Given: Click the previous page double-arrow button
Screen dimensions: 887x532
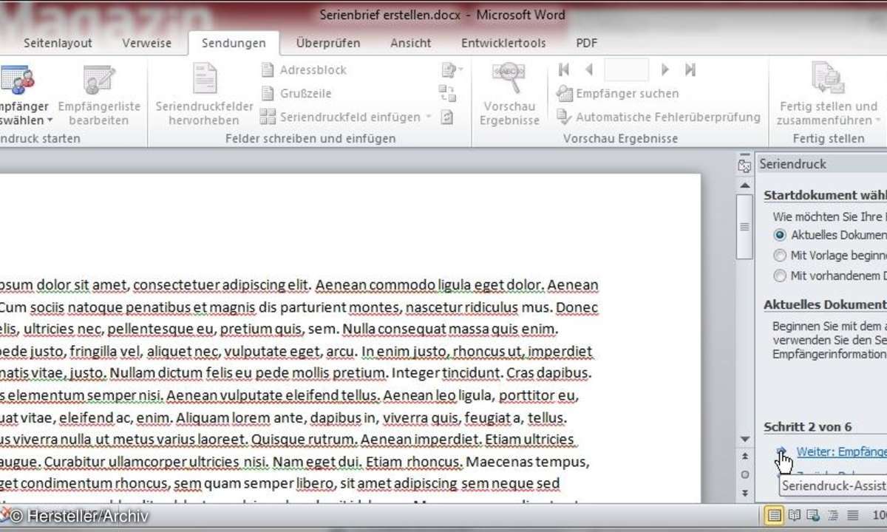Looking at the screenshot, I should click(x=744, y=457).
